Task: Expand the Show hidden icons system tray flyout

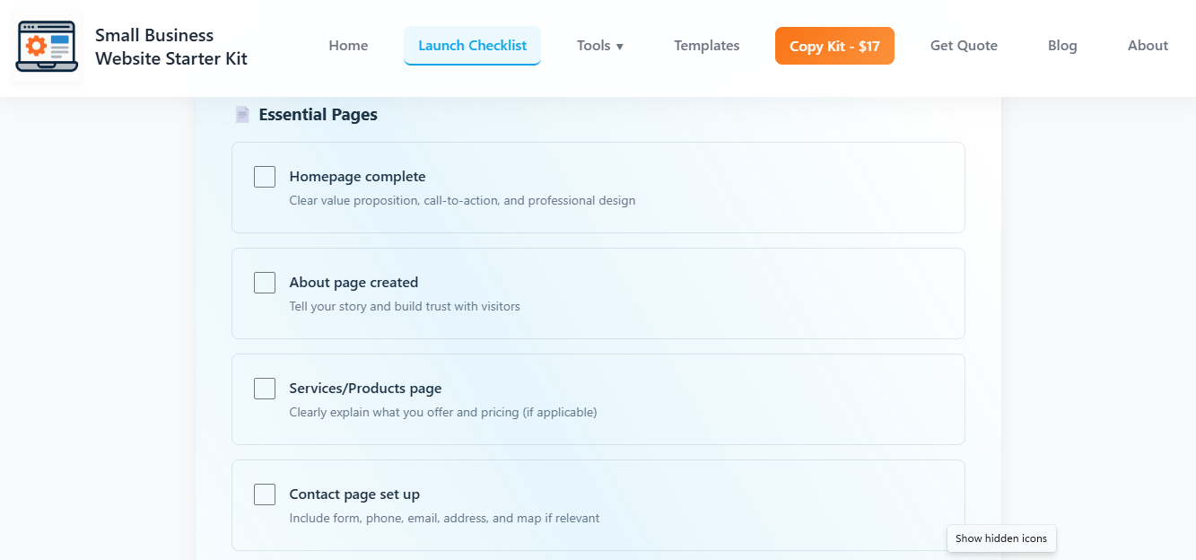Action: (1001, 538)
